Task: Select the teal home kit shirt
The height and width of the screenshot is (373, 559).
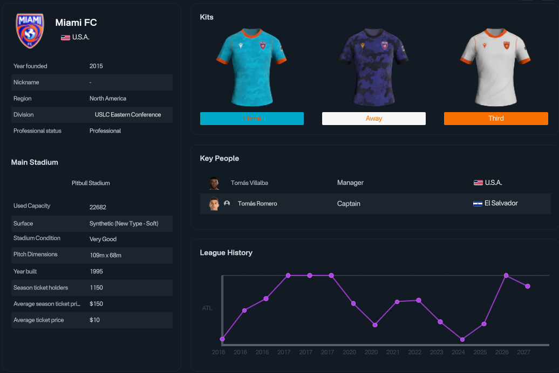Action: click(251, 67)
